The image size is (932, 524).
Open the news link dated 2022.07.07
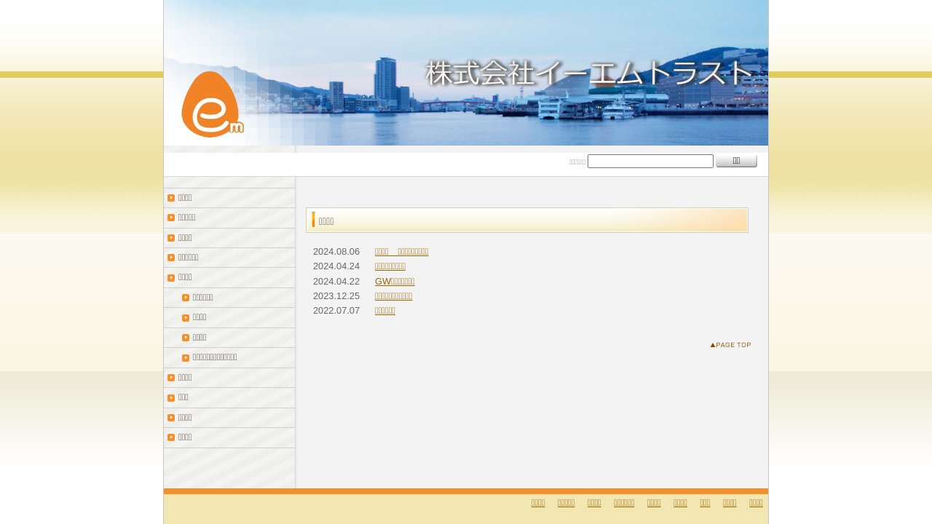(x=385, y=311)
